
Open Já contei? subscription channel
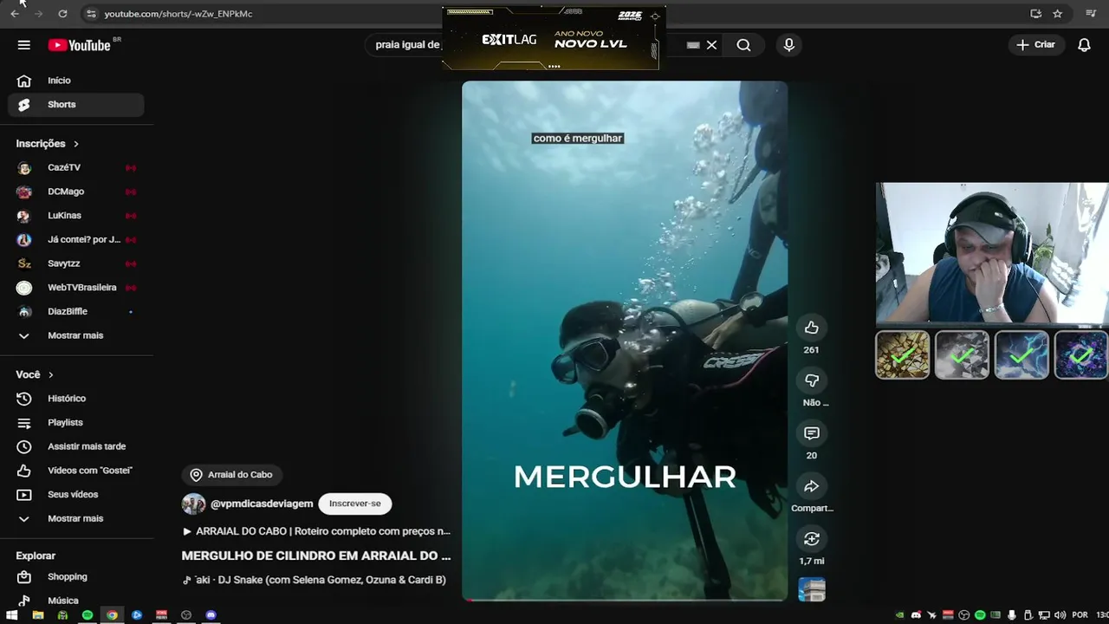(76, 240)
